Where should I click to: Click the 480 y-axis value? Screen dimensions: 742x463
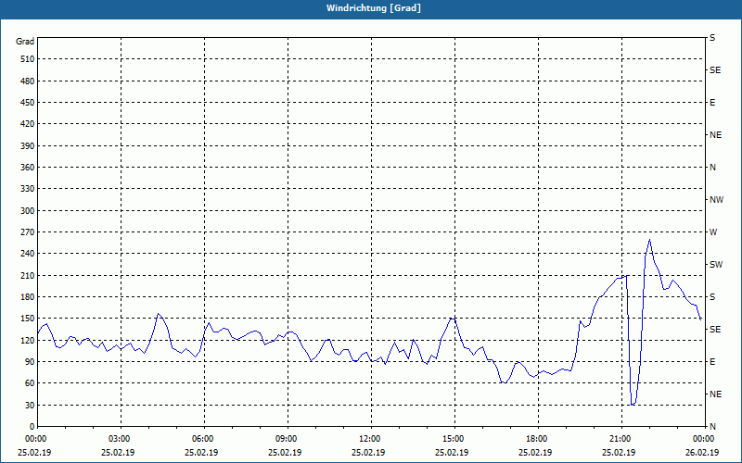tap(27, 81)
